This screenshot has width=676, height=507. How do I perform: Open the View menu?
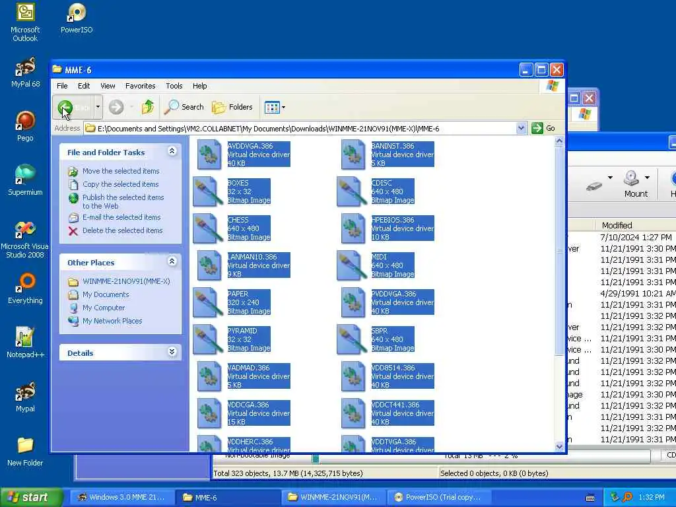tap(108, 86)
